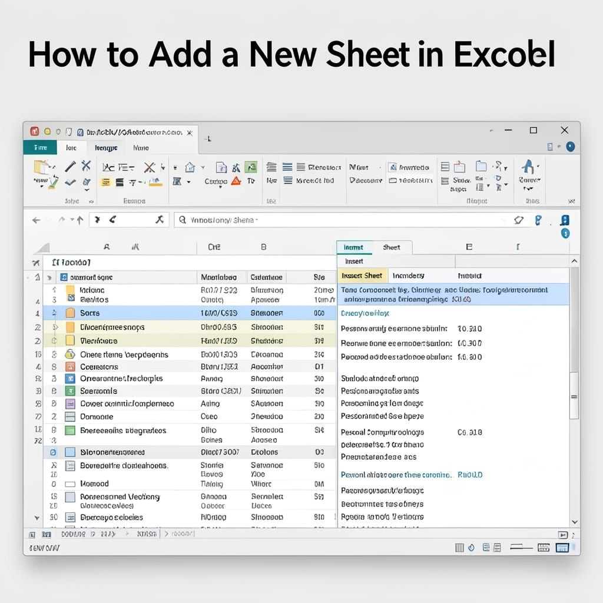
Task: Click the down chevron at the row numbers' bottom
Action: click(37, 518)
